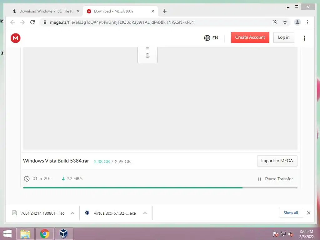The width and height of the screenshot is (320, 240).
Task: Click Import to MEGA button
Action: [277, 161]
